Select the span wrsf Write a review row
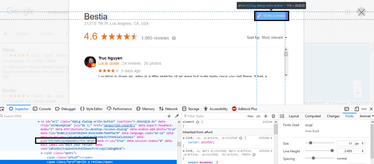 pos(88,162)
